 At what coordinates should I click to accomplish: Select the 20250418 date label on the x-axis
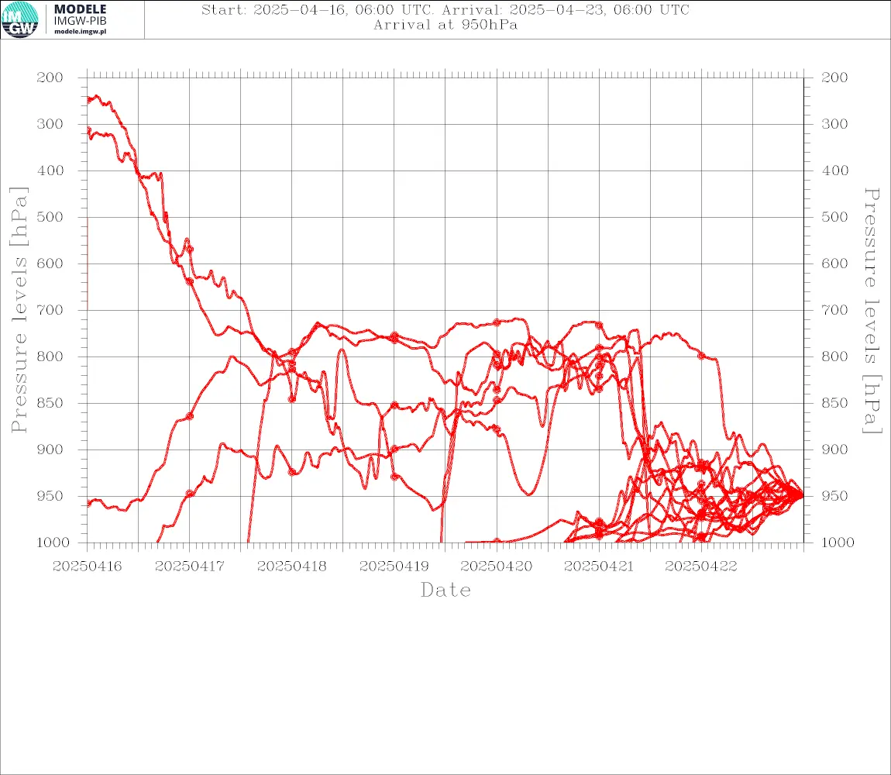tap(291, 567)
